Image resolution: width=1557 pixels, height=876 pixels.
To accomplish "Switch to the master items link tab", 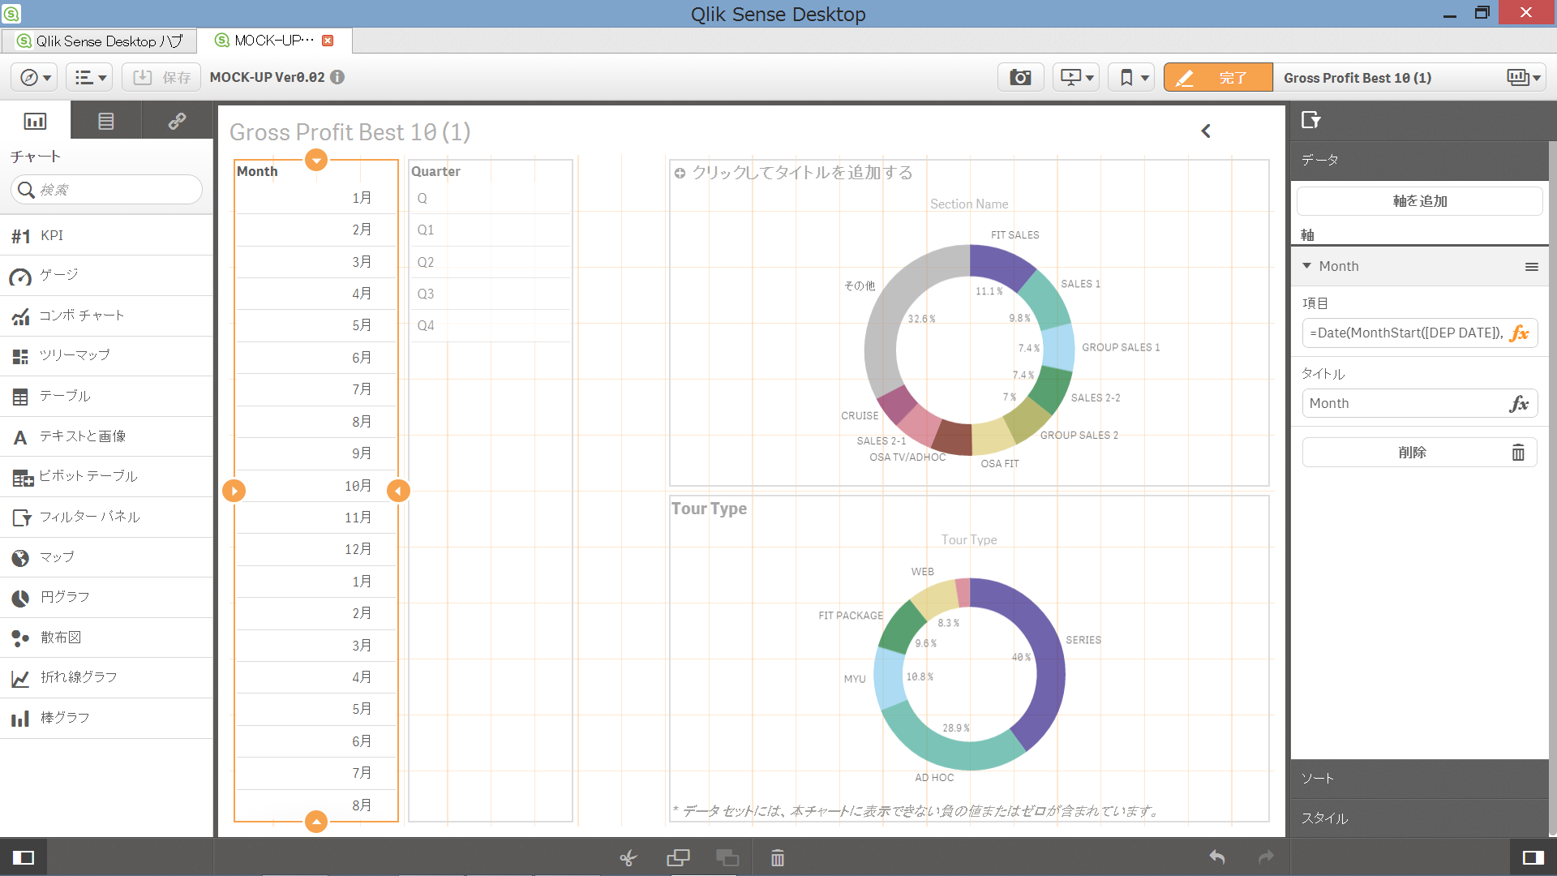I will (x=177, y=121).
